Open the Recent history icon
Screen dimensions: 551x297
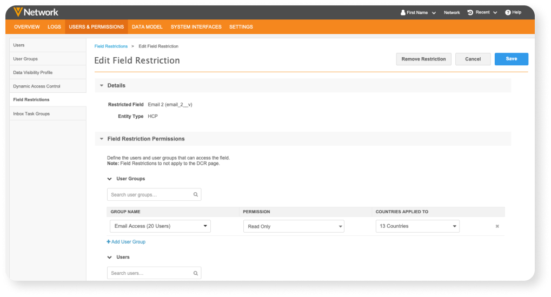pos(470,12)
